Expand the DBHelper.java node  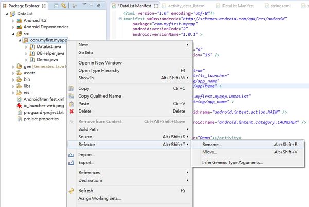click(26, 54)
